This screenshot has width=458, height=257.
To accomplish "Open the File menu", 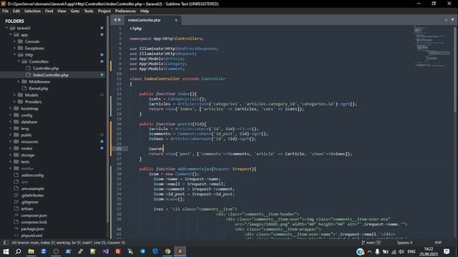I will click(x=5, y=11).
